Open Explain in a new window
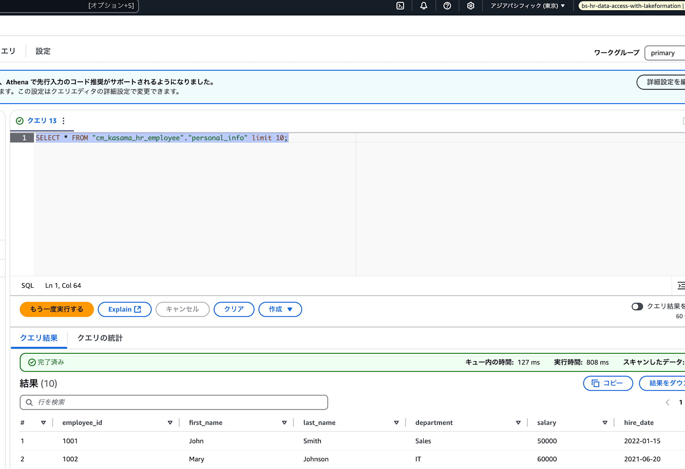The width and height of the screenshot is (685, 469). [125, 309]
